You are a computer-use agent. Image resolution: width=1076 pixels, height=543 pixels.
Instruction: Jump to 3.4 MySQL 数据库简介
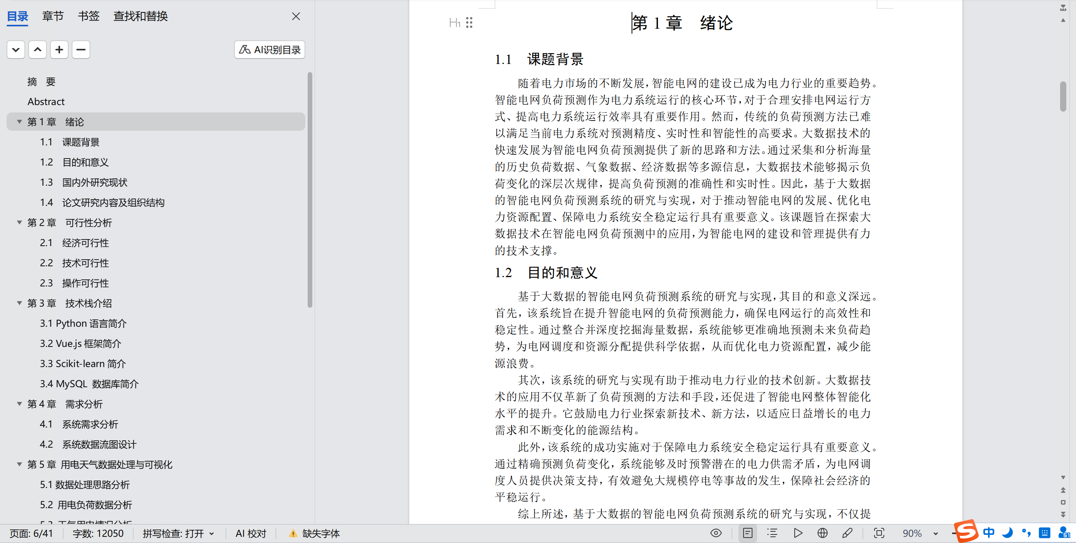coord(90,384)
